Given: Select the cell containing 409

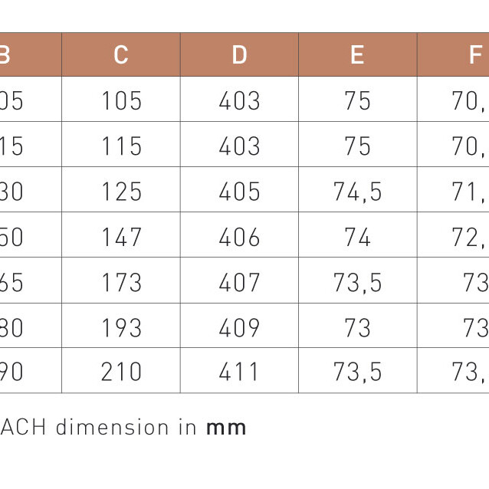Looking at the screenshot, I should 239,327.
